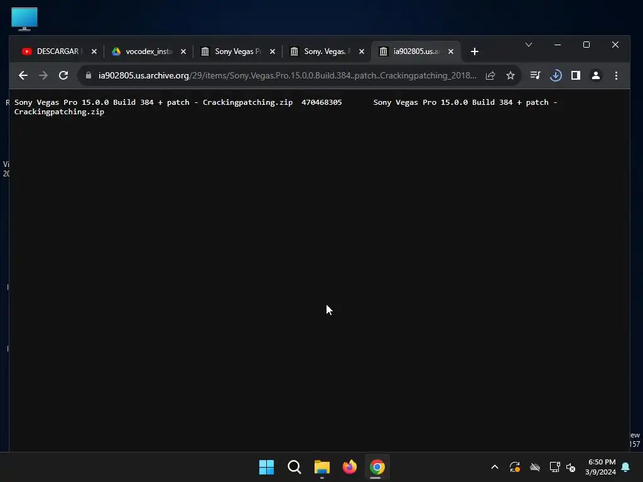Open the Chrome three-dot menu
The height and width of the screenshot is (482, 643).
click(x=616, y=75)
